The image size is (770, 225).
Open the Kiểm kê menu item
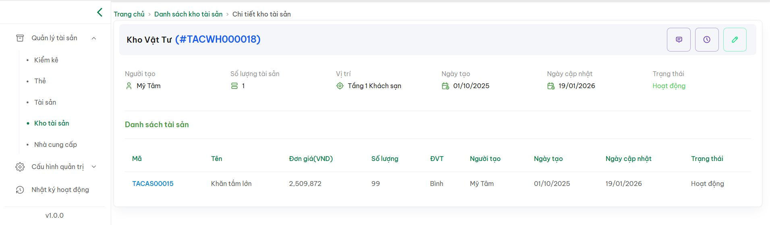click(46, 60)
